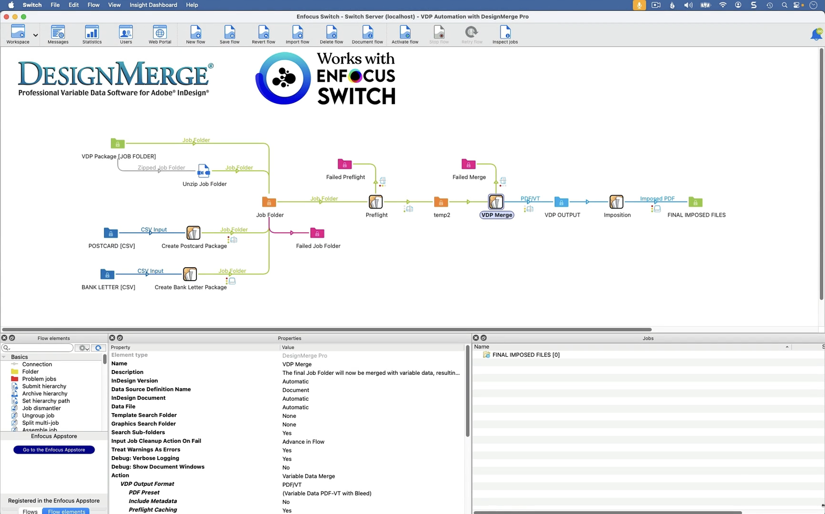Click the Save flow toolbar icon
This screenshot has width=825, height=514.
(229, 34)
